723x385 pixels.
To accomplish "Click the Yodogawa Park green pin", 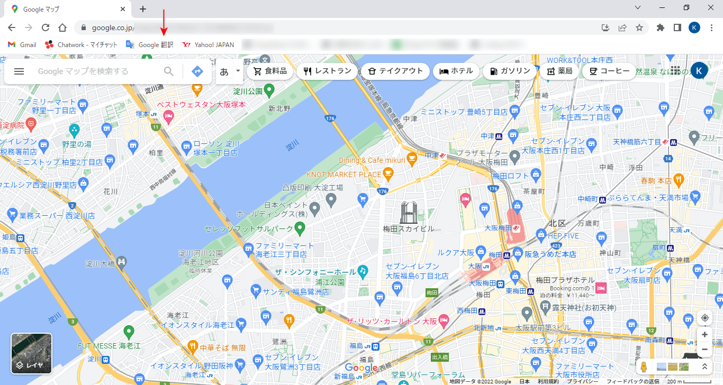I will [x=269, y=91].
